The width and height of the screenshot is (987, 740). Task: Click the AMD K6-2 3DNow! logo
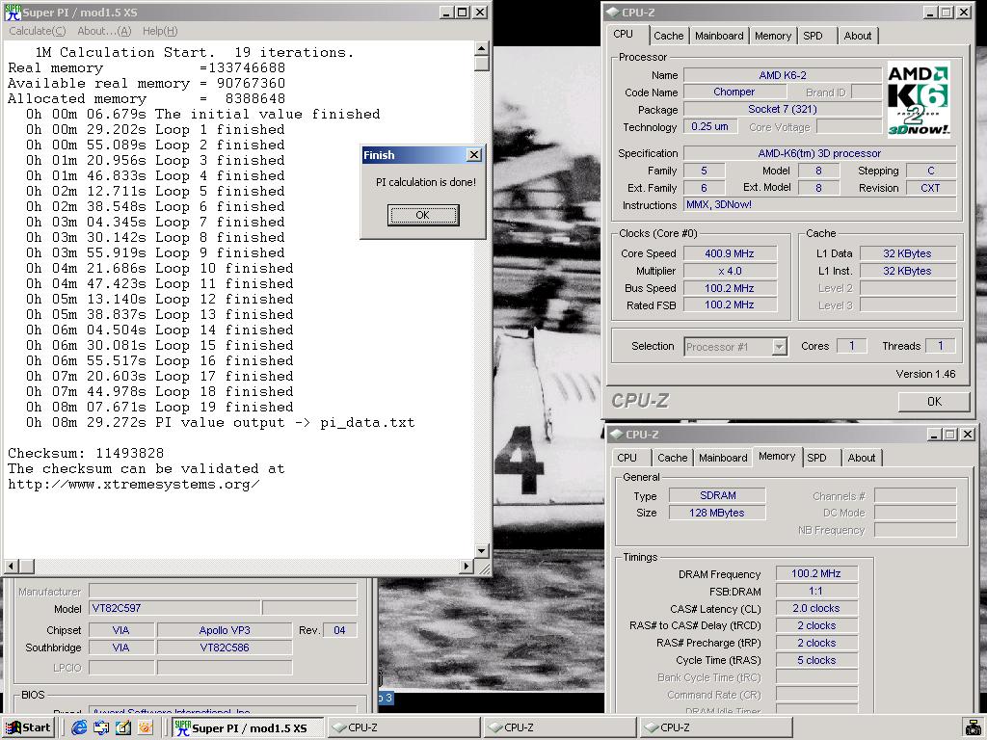919,99
